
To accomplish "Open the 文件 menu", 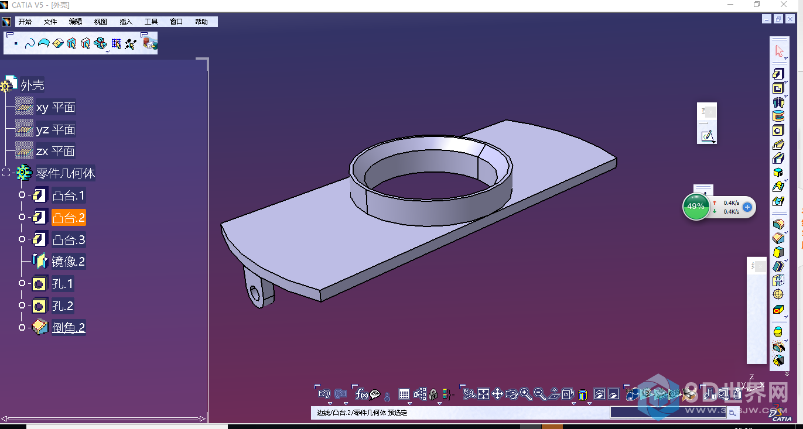I will click(50, 22).
